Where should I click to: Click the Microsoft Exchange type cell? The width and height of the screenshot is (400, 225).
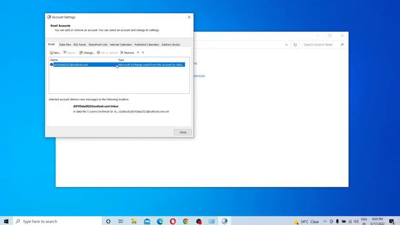pos(151,64)
